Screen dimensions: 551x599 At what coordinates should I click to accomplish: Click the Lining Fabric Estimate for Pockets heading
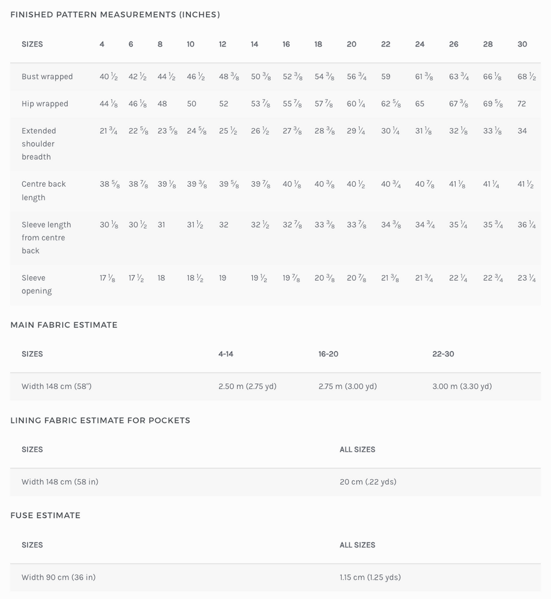pos(100,420)
